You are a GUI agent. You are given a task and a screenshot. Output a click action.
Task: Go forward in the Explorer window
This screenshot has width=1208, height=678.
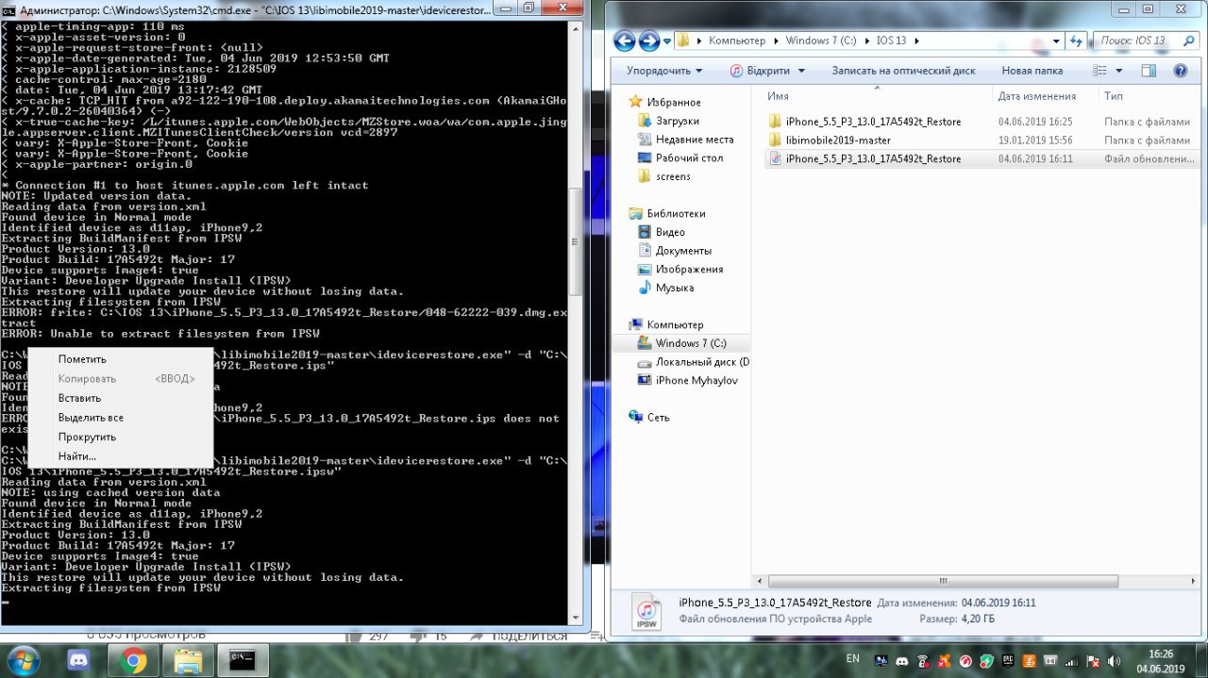point(649,41)
